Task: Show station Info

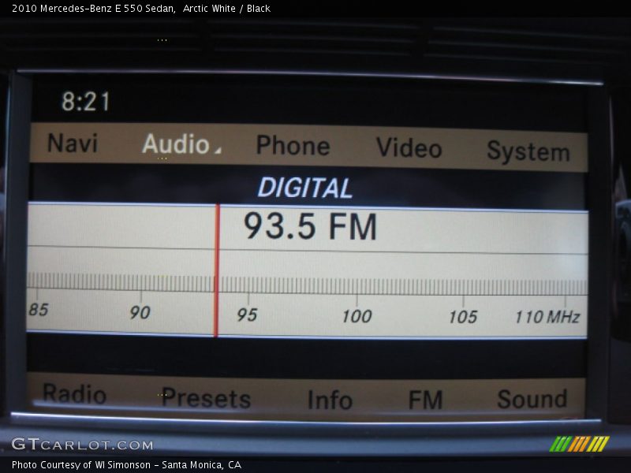Action: (x=330, y=400)
